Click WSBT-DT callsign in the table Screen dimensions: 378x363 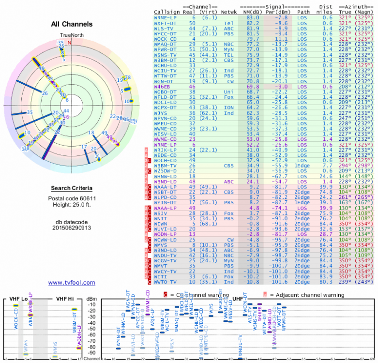click(x=165, y=192)
